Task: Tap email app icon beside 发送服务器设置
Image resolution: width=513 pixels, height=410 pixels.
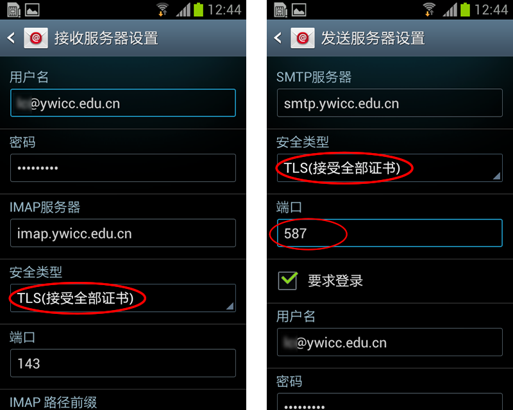Action: point(303,38)
